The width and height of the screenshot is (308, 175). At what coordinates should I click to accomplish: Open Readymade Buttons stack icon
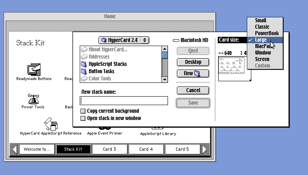(34, 70)
